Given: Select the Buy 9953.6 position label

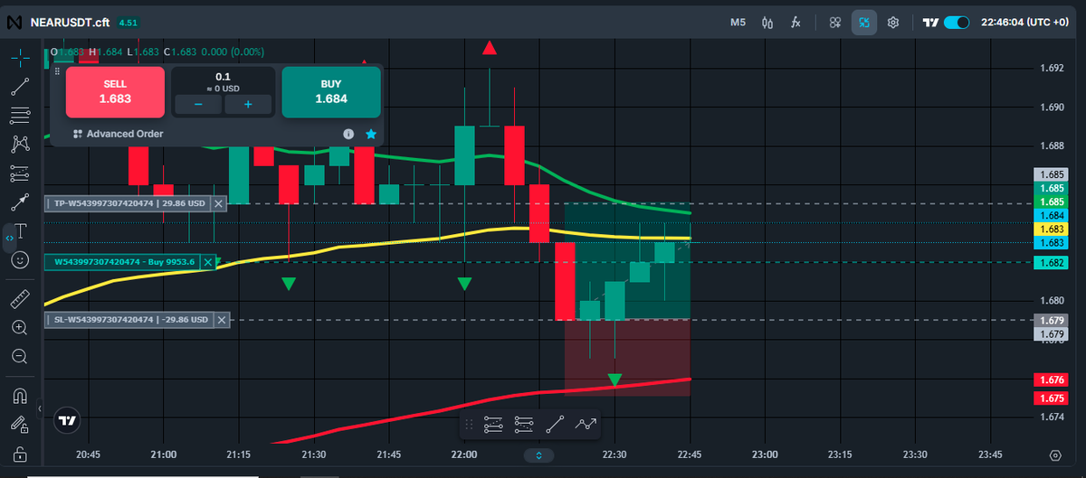Looking at the screenshot, I should click(123, 262).
